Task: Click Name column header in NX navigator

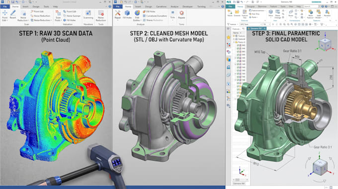Action: tap(236, 33)
